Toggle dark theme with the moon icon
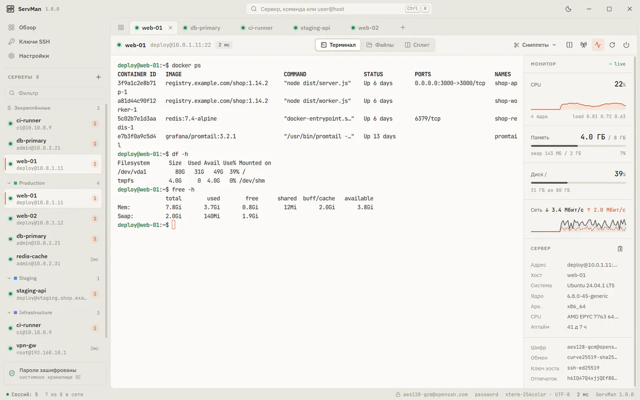This screenshot has width=640, height=400. coord(569,9)
